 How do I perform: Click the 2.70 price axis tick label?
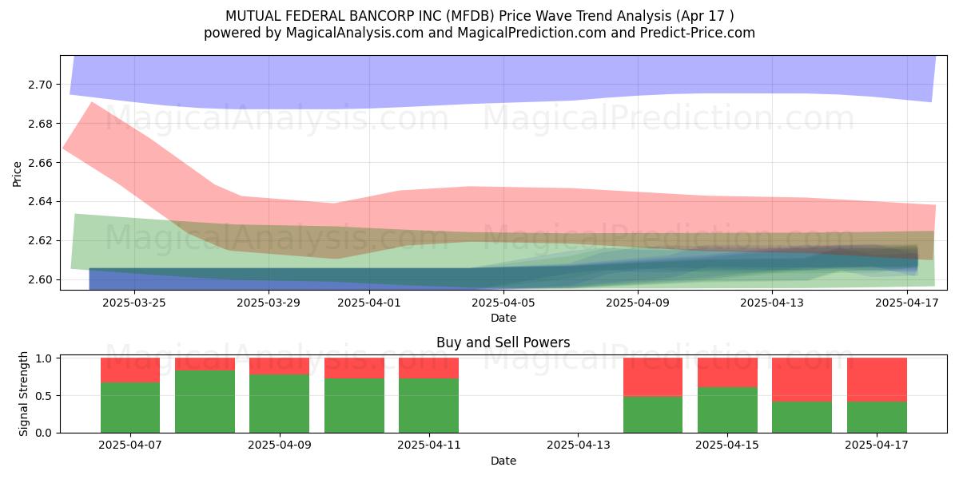39,85
